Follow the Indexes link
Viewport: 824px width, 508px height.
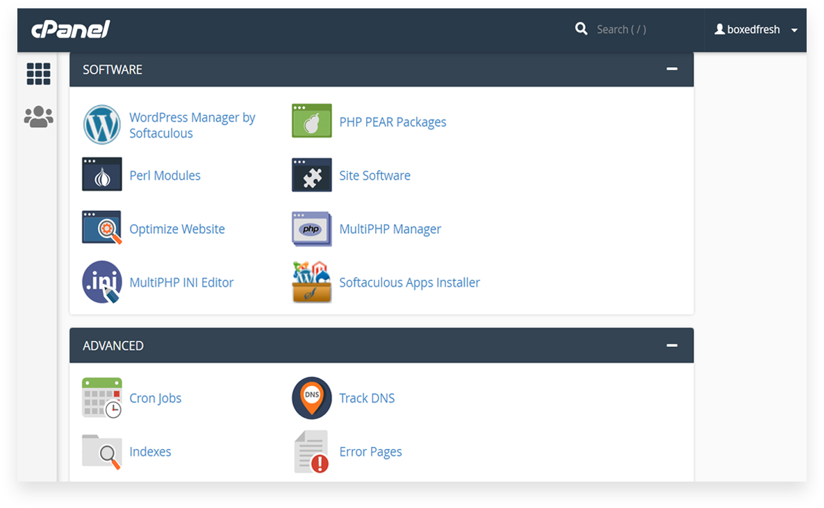(x=150, y=451)
